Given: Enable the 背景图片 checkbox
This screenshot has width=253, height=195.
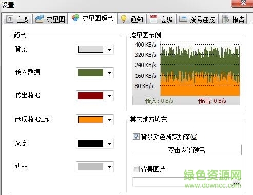Looking at the screenshot, I should pyautogui.click(x=136, y=169).
